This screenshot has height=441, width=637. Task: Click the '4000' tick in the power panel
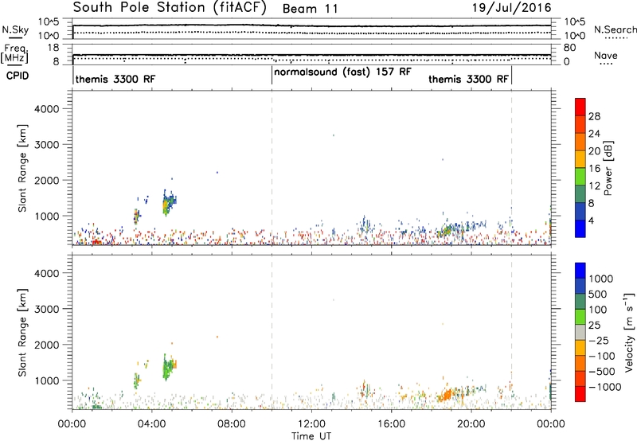(47, 109)
